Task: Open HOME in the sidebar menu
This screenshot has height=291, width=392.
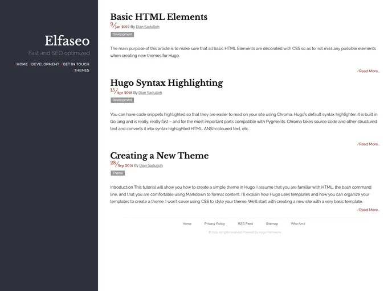Action: coord(22,64)
